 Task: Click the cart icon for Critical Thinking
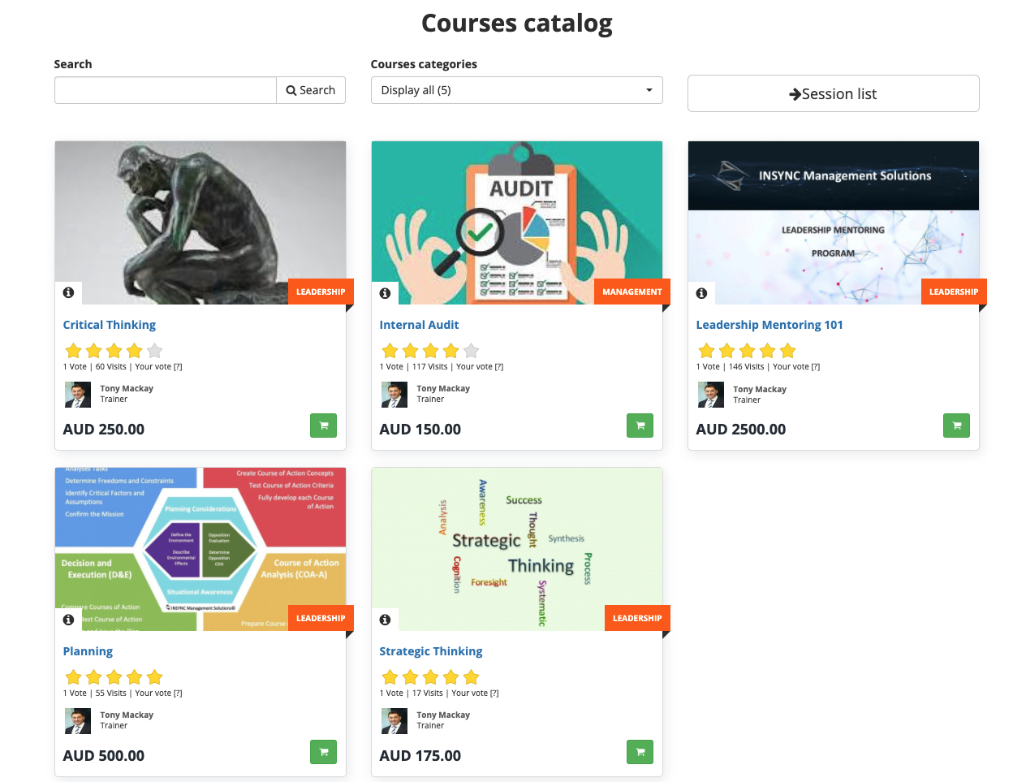[323, 426]
